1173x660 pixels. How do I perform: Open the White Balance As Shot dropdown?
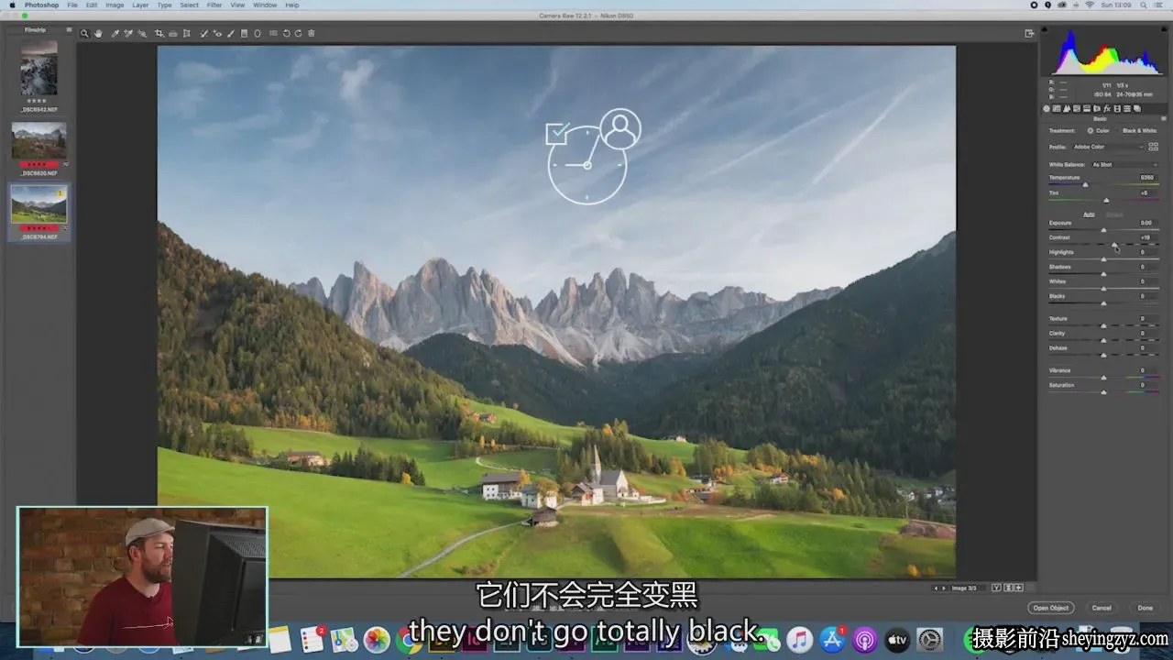click(1124, 165)
